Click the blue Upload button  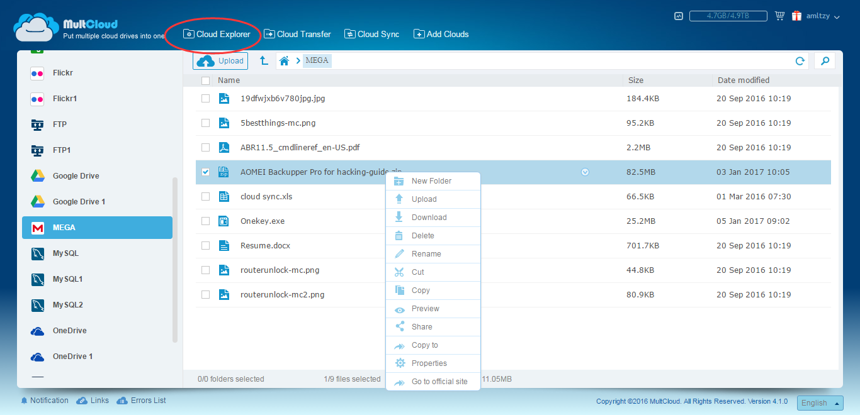(x=220, y=61)
